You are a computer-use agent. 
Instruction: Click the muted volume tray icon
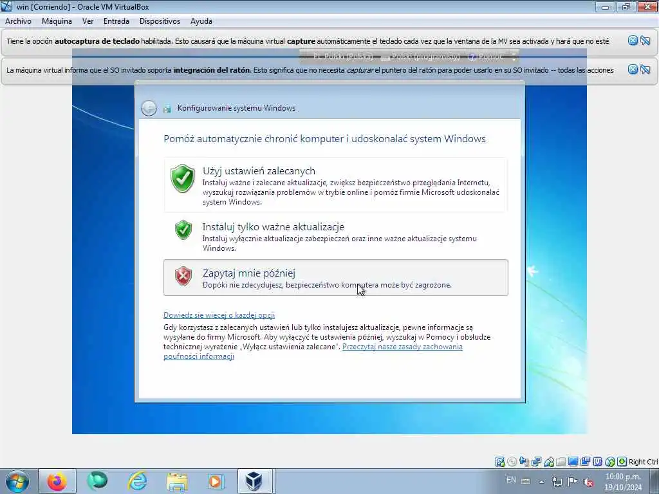coord(588,482)
